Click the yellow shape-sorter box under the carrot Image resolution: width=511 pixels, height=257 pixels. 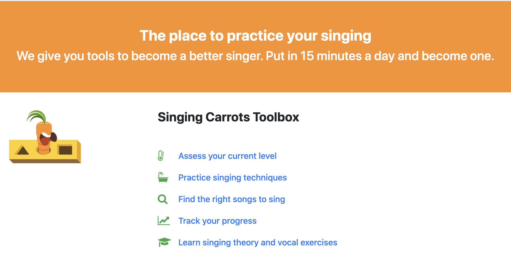pos(45,151)
